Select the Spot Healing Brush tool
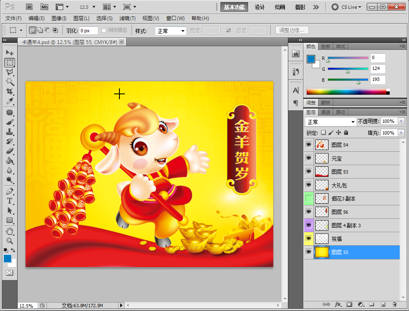The image size is (409, 311). click(x=10, y=112)
